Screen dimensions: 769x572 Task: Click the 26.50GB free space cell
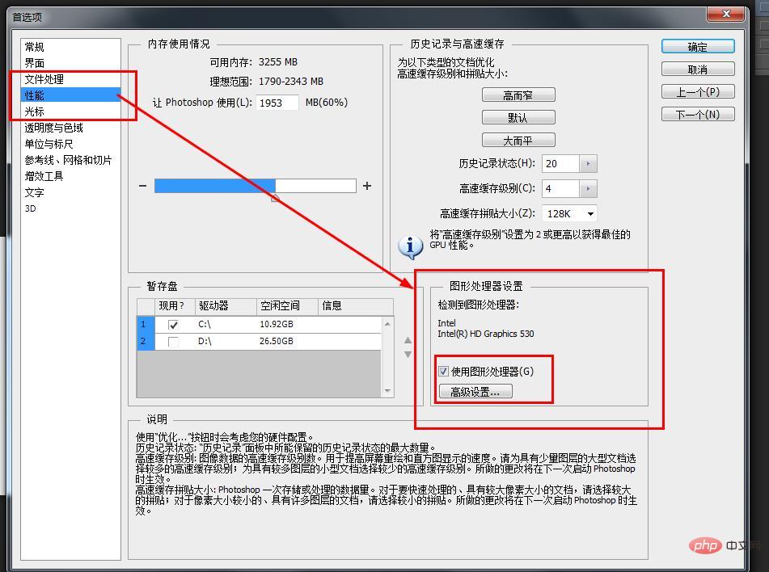tap(277, 341)
